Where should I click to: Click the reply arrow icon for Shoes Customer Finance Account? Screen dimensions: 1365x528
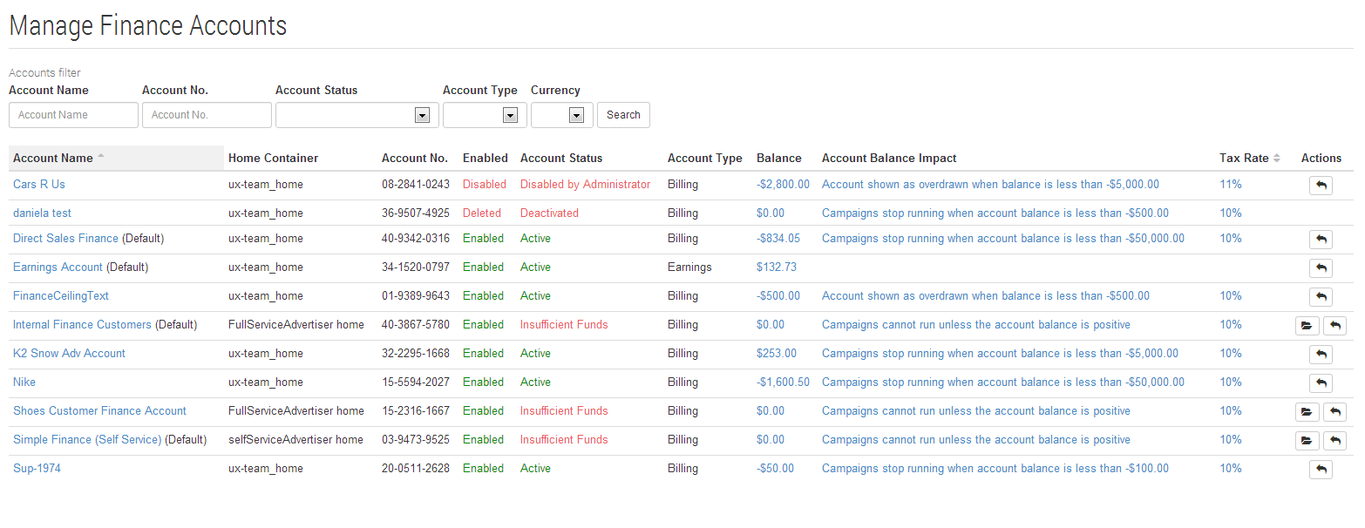[1334, 411]
